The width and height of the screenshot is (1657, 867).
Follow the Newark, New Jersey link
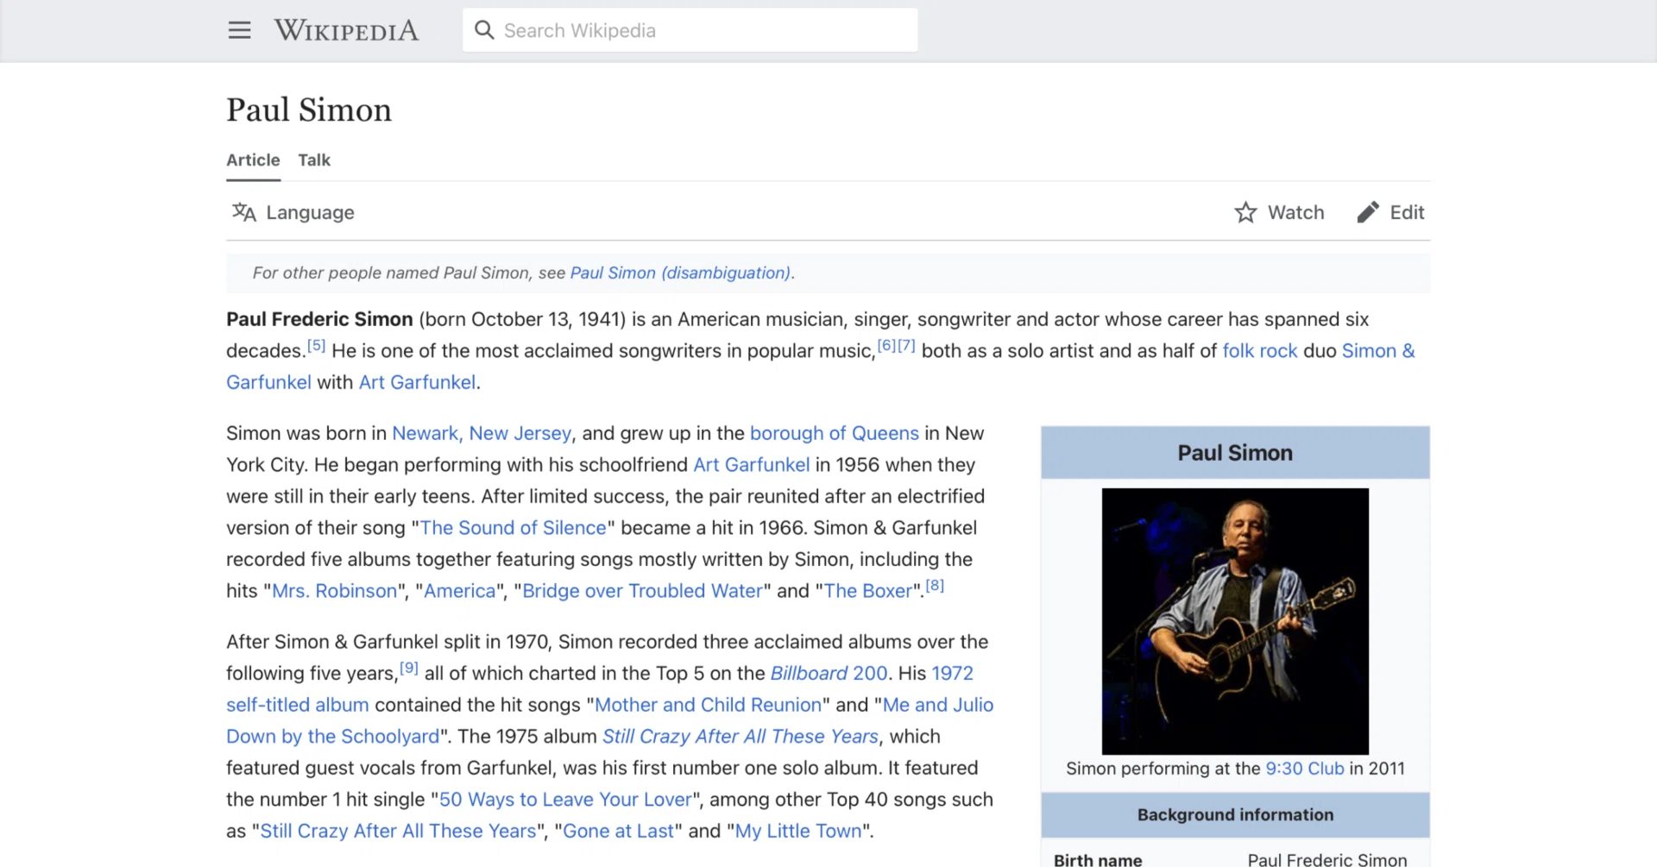[x=482, y=433]
